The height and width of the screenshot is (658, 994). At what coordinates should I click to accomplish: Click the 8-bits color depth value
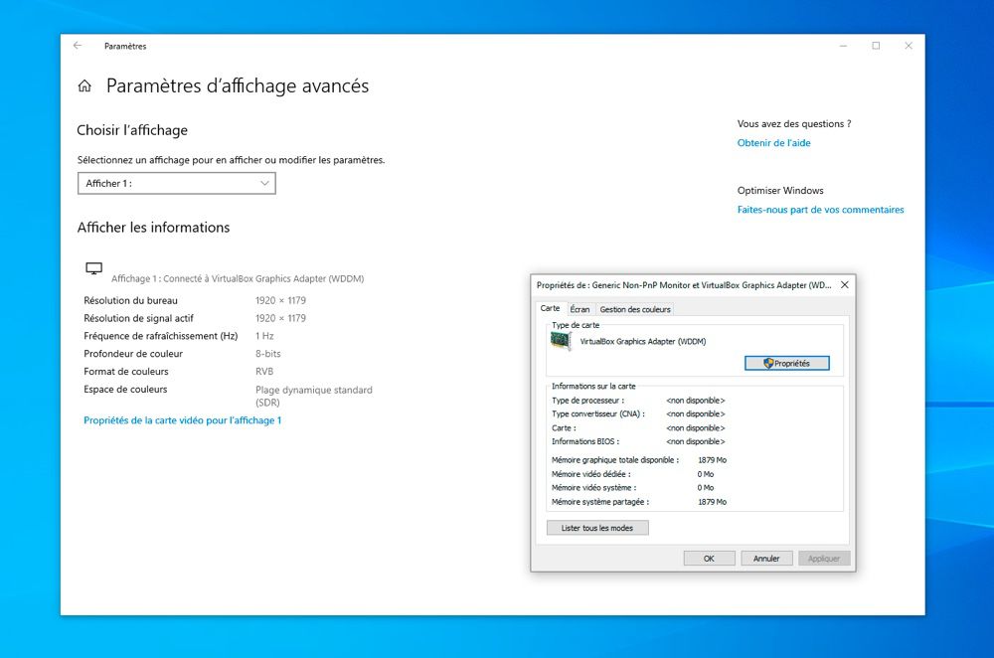pos(267,354)
